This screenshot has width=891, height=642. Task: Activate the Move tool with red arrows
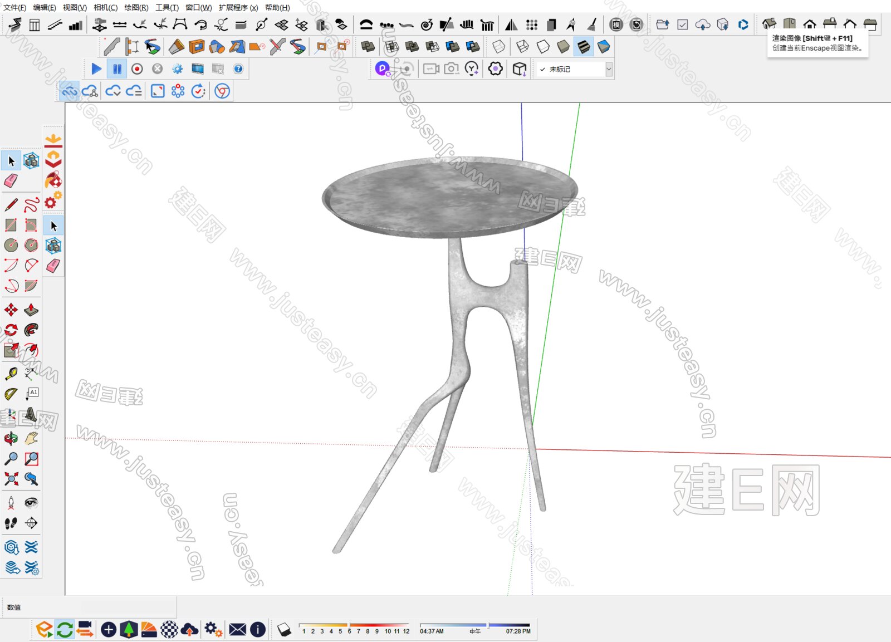coord(11,310)
